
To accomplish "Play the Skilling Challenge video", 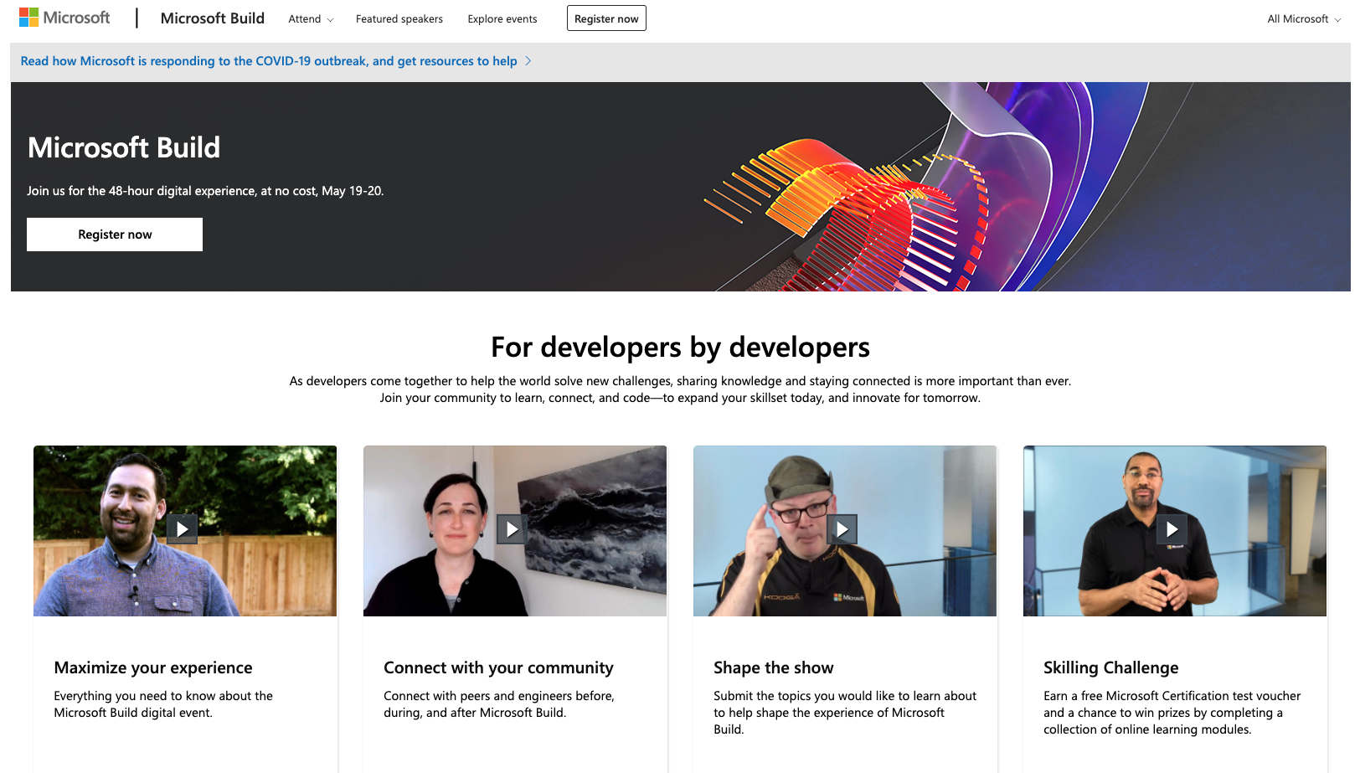I will [1172, 528].
